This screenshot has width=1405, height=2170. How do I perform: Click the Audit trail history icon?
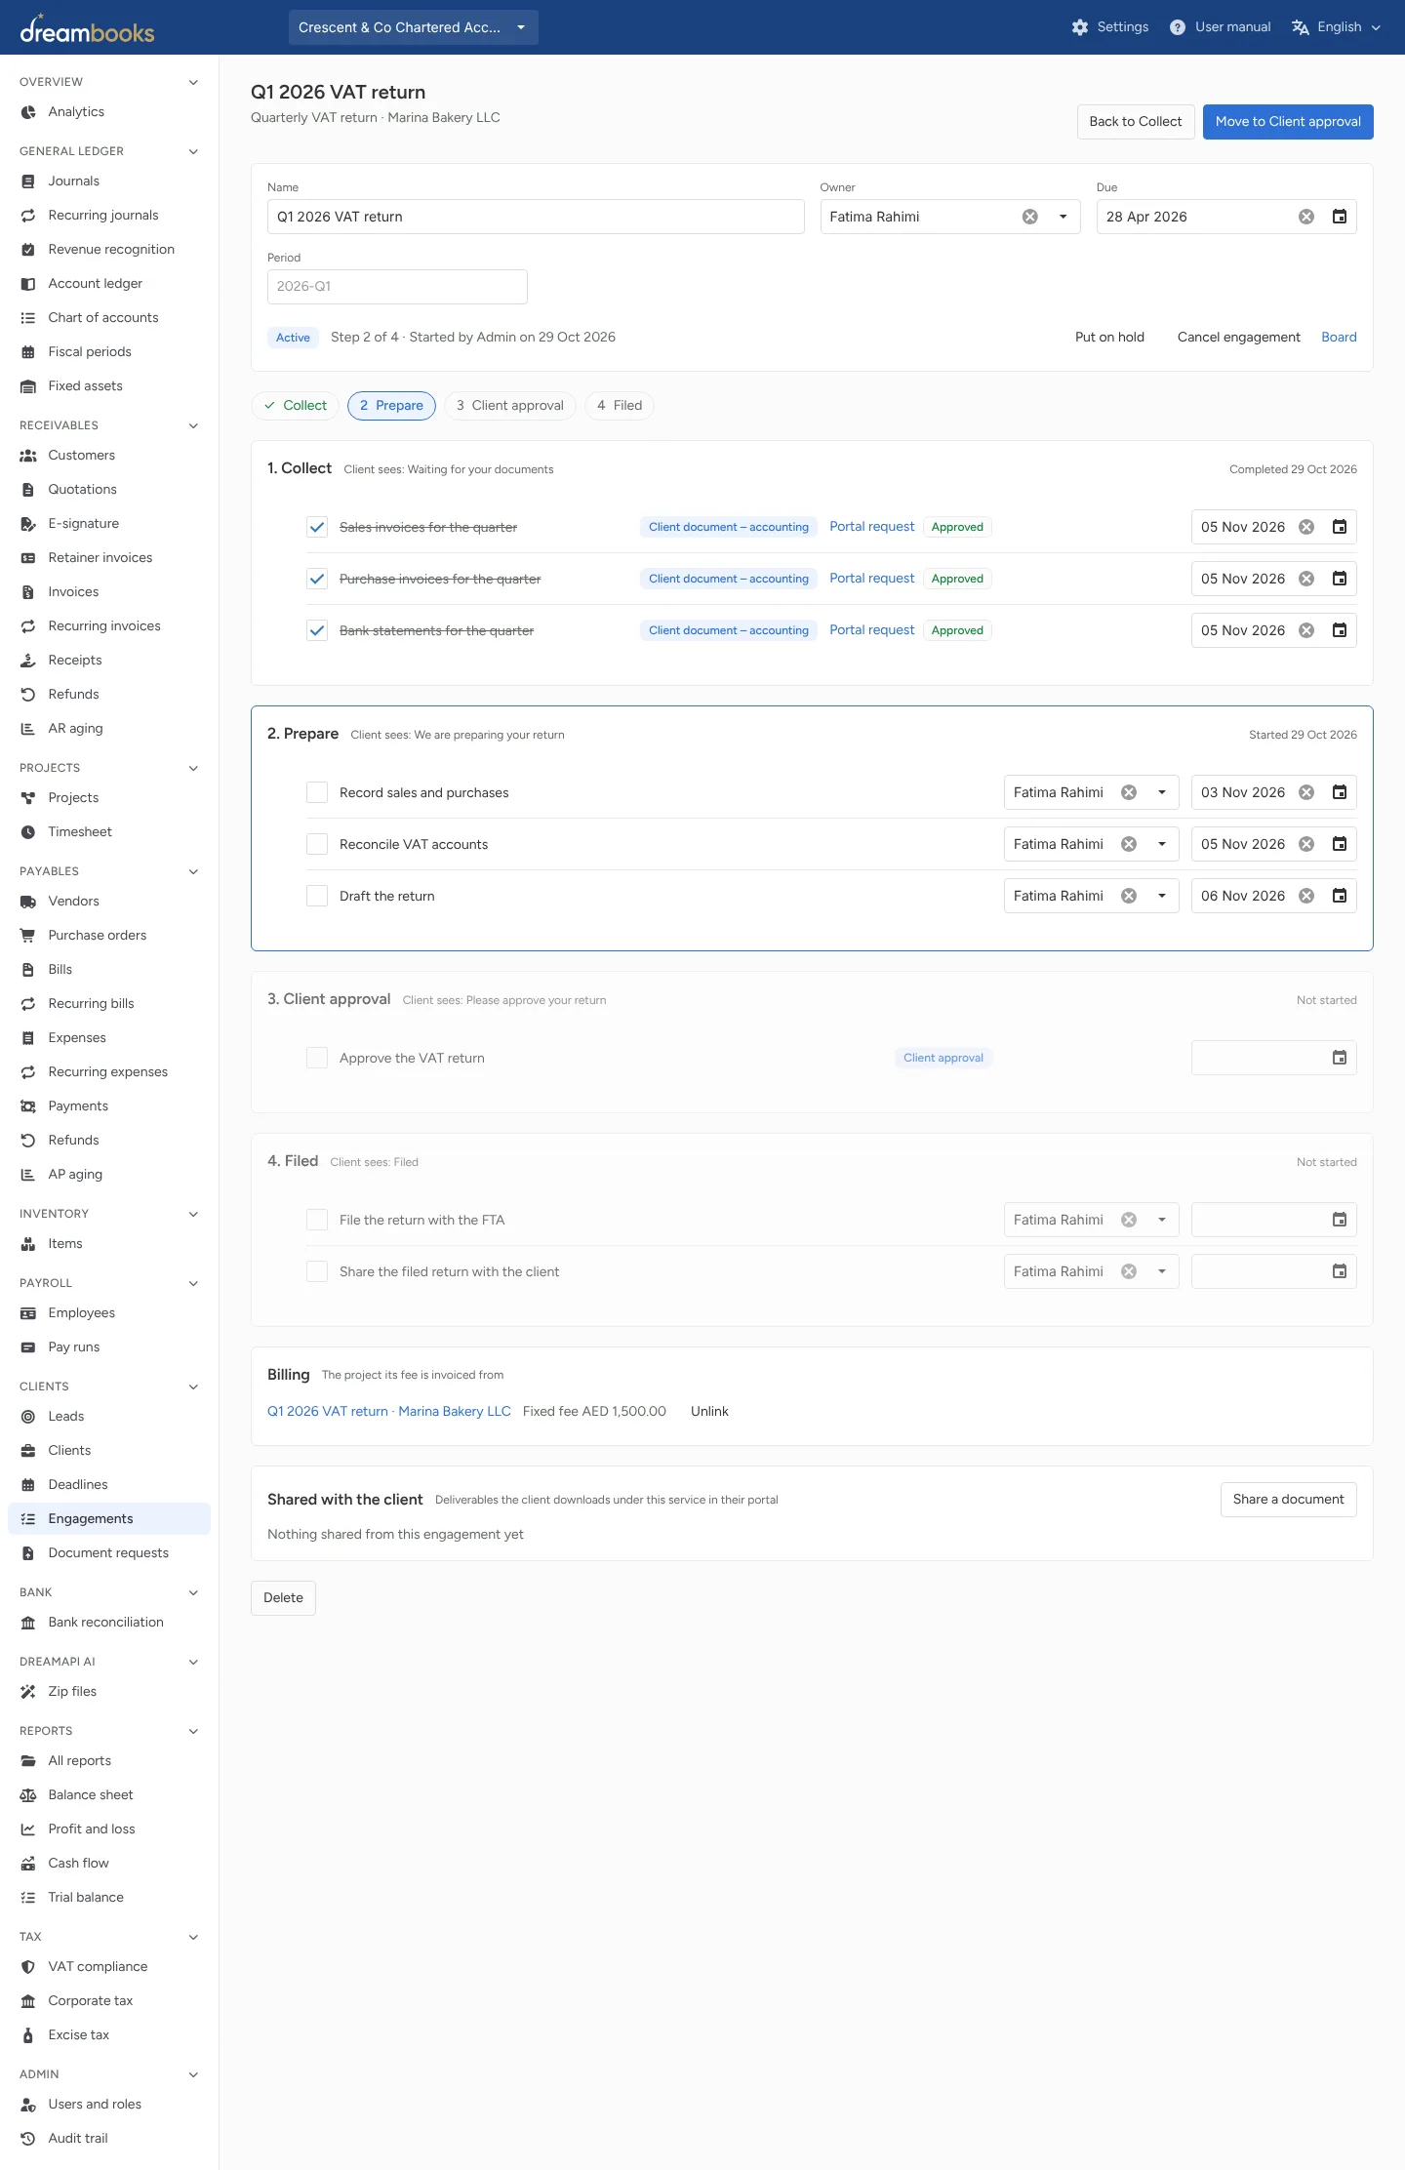tap(28, 2139)
